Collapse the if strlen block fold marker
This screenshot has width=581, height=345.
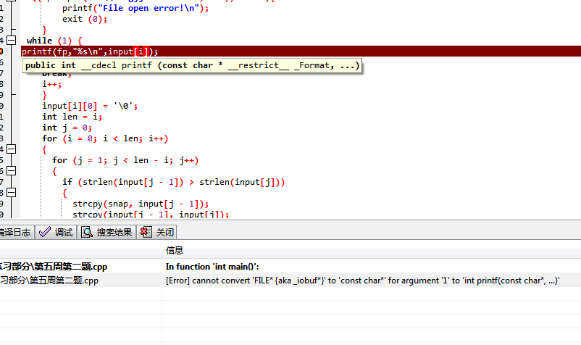[12, 193]
